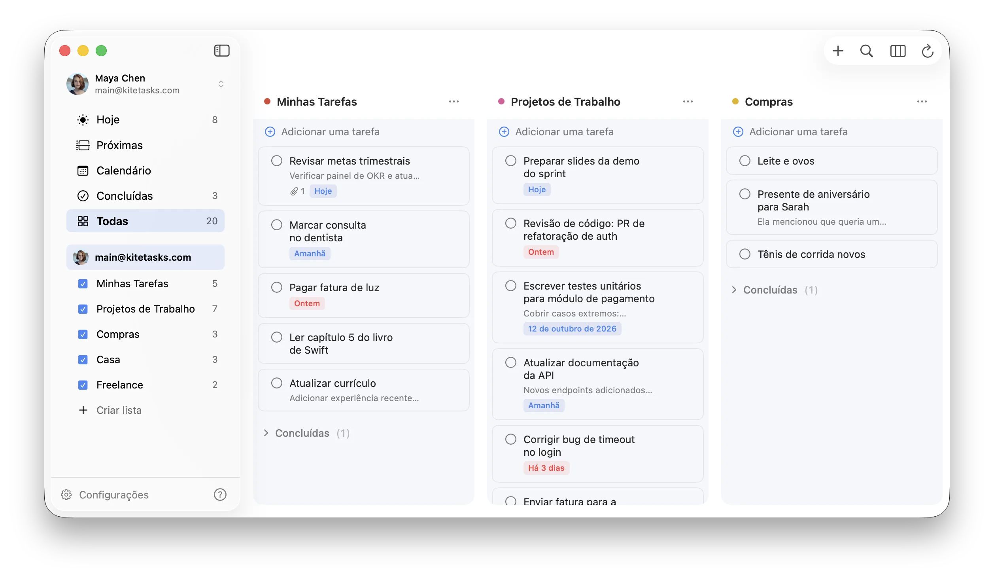Switch layout with the columns view icon
This screenshot has height=576, width=994.
[898, 51]
